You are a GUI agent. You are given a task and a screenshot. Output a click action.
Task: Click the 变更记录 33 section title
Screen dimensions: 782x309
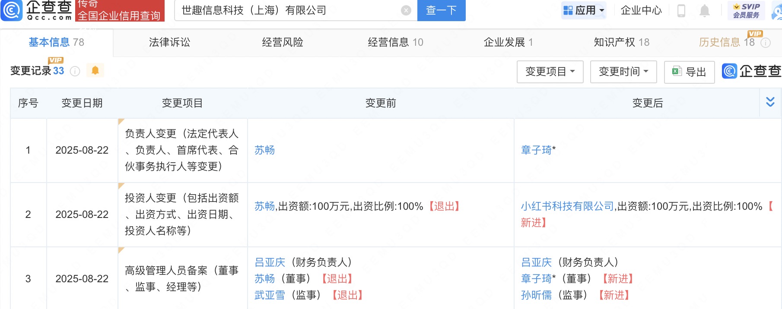point(37,71)
